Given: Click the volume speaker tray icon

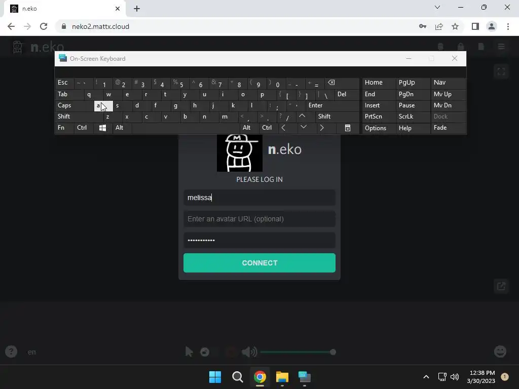Looking at the screenshot, I should click(x=455, y=377).
